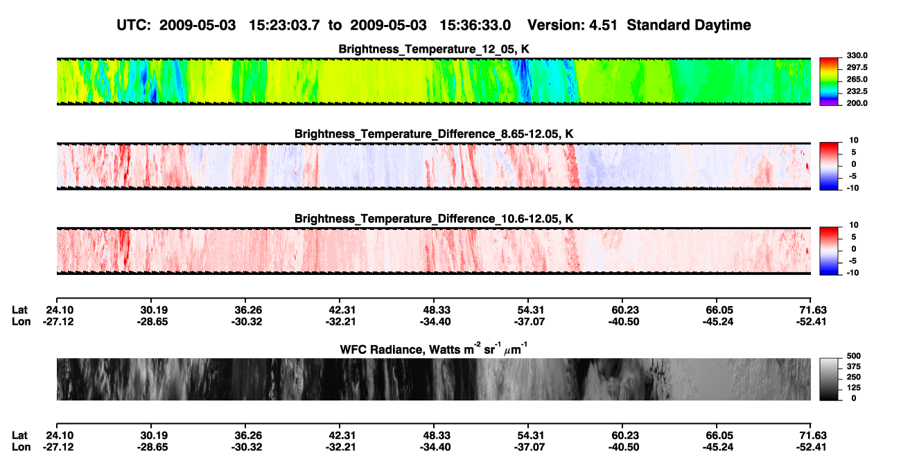Click the 250 tick on the WFC colorbar
Image resolution: width=901 pixels, height=462 pixels.
[x=855, y=377]
